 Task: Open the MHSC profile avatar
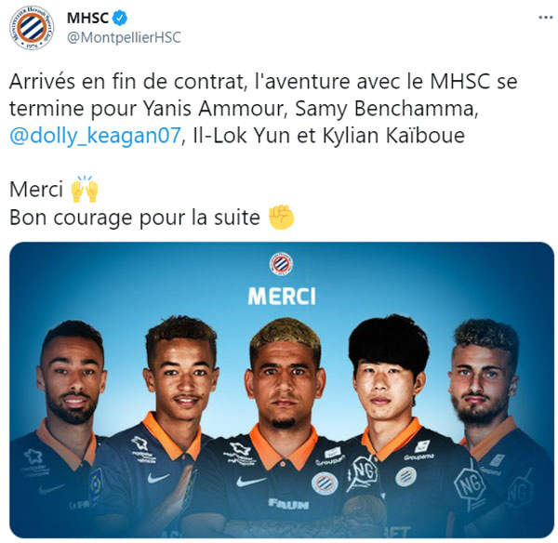[x=32, y=28]
